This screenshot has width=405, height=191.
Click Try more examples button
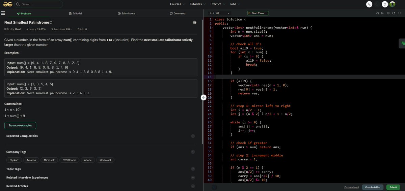coord(20,125)
